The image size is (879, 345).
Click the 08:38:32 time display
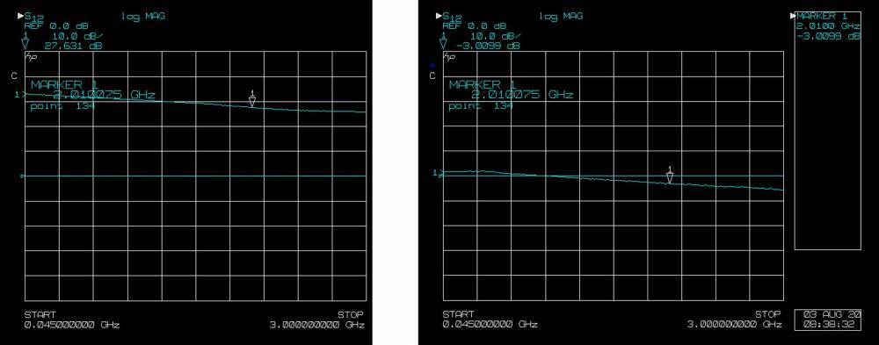pos(827,324)
